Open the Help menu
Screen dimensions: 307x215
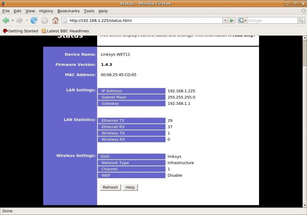point(103,11)
